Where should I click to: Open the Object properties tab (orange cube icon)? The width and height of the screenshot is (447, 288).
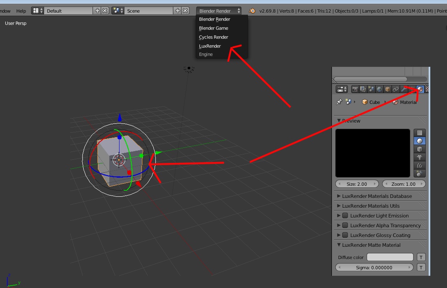click(387, 89)
